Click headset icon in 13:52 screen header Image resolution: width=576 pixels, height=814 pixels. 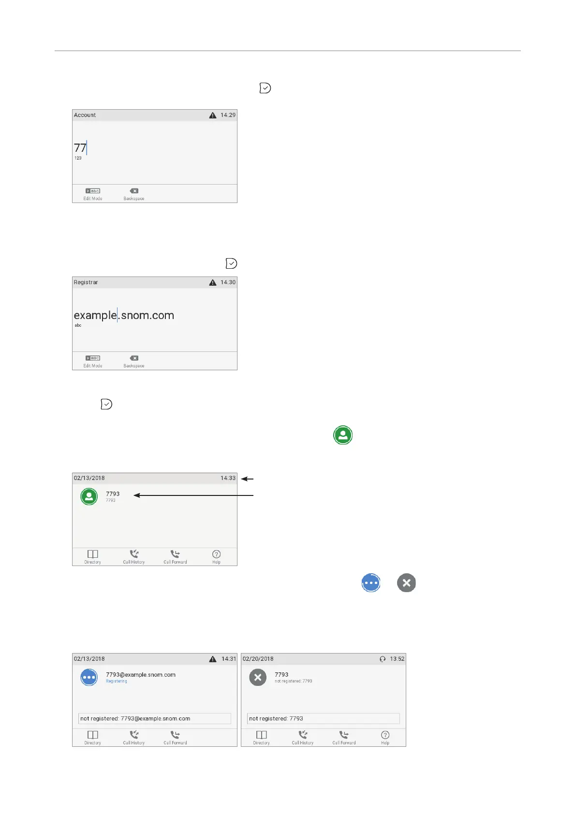click(x=383, y=659)
